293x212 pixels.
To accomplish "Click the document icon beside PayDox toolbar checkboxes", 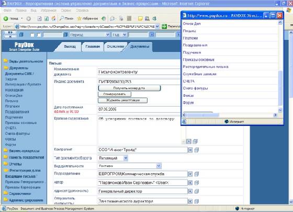I will pos(21,35).
